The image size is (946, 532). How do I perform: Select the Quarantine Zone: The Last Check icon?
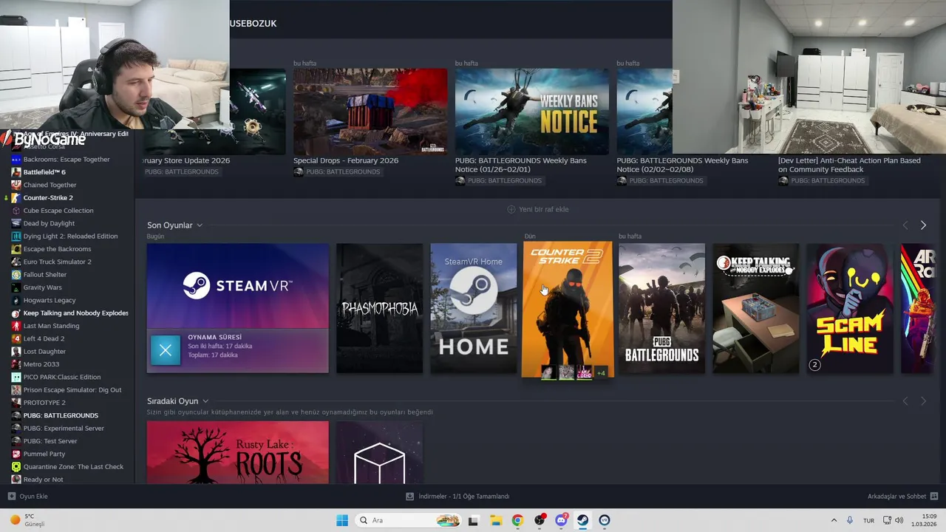tap(16, 467)
